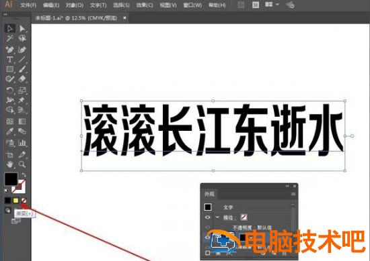Screen dimensions: 370x261
Task: Open the 效果(C) menu
Action: click(x=145, y=5)
